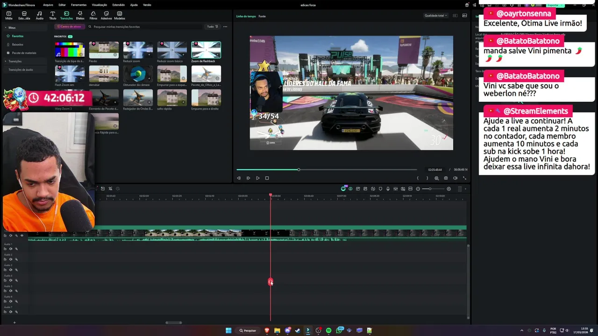The height and width of the screenshot is (336, 598).
Task: Set mark out point bracket
Action: point(427,178)
